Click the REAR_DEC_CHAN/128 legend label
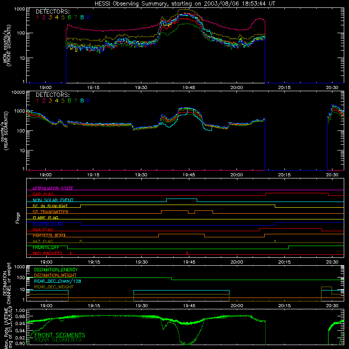Screen dimensions: 349x349 (58, 281)
